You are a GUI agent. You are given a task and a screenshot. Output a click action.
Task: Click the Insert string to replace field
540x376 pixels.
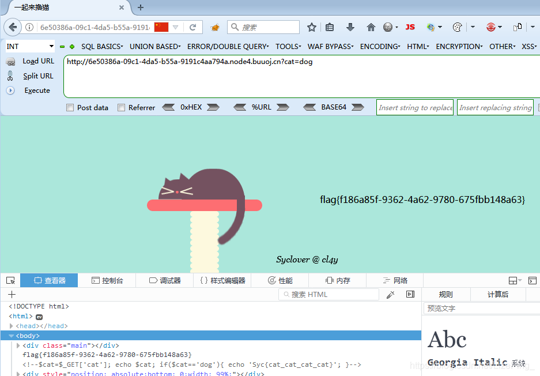[415, 107]
